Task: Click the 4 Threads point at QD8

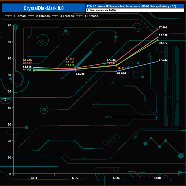Action: click(158, 29)
